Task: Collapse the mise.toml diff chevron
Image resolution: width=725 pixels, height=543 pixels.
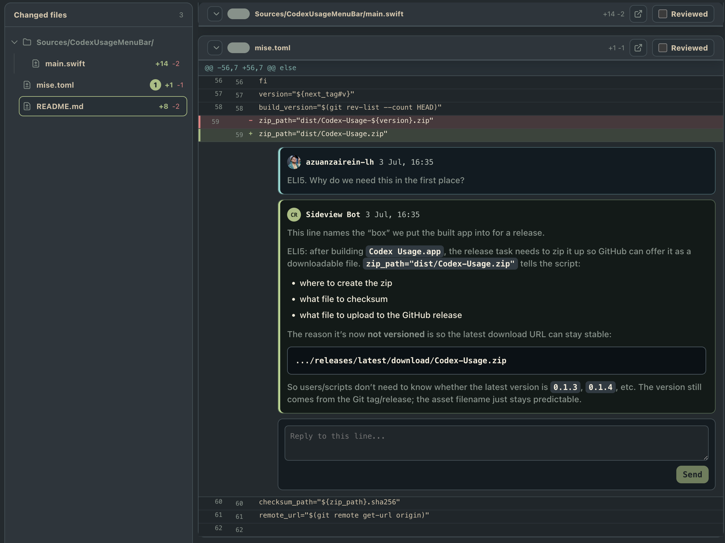Action: pyautogui.click(x=215, y=48)
